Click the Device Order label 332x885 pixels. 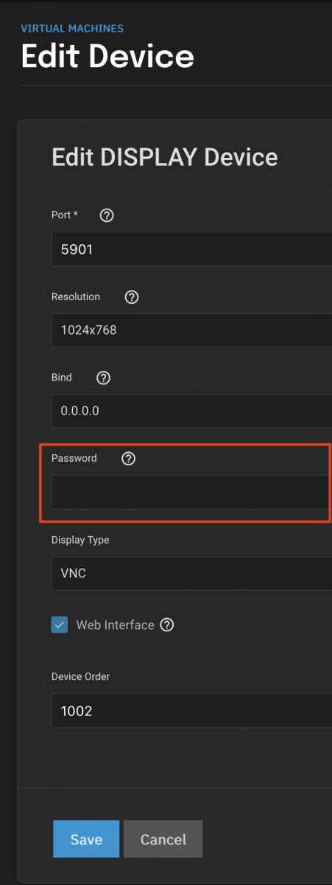[80, 676]
